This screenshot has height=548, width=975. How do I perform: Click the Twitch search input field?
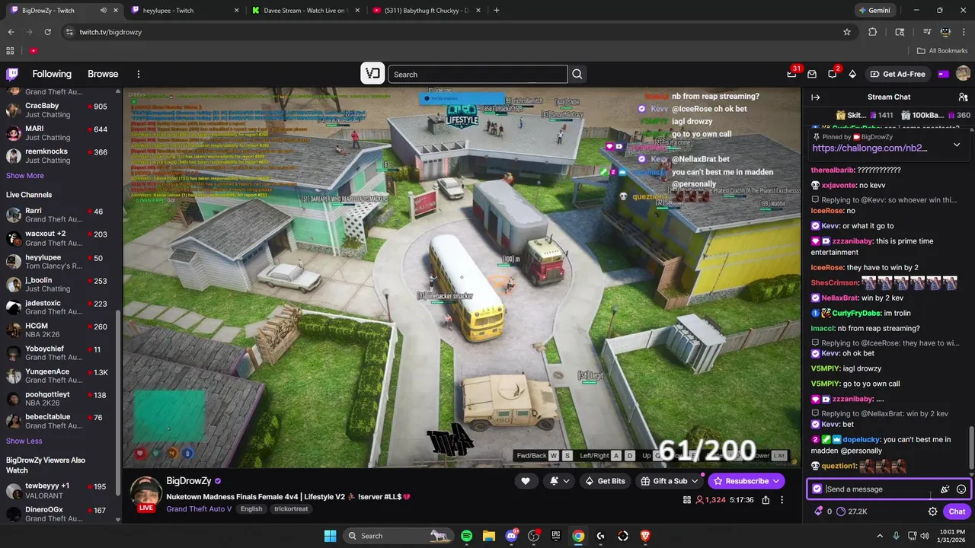pyautogui.click(x=478, y=74)
